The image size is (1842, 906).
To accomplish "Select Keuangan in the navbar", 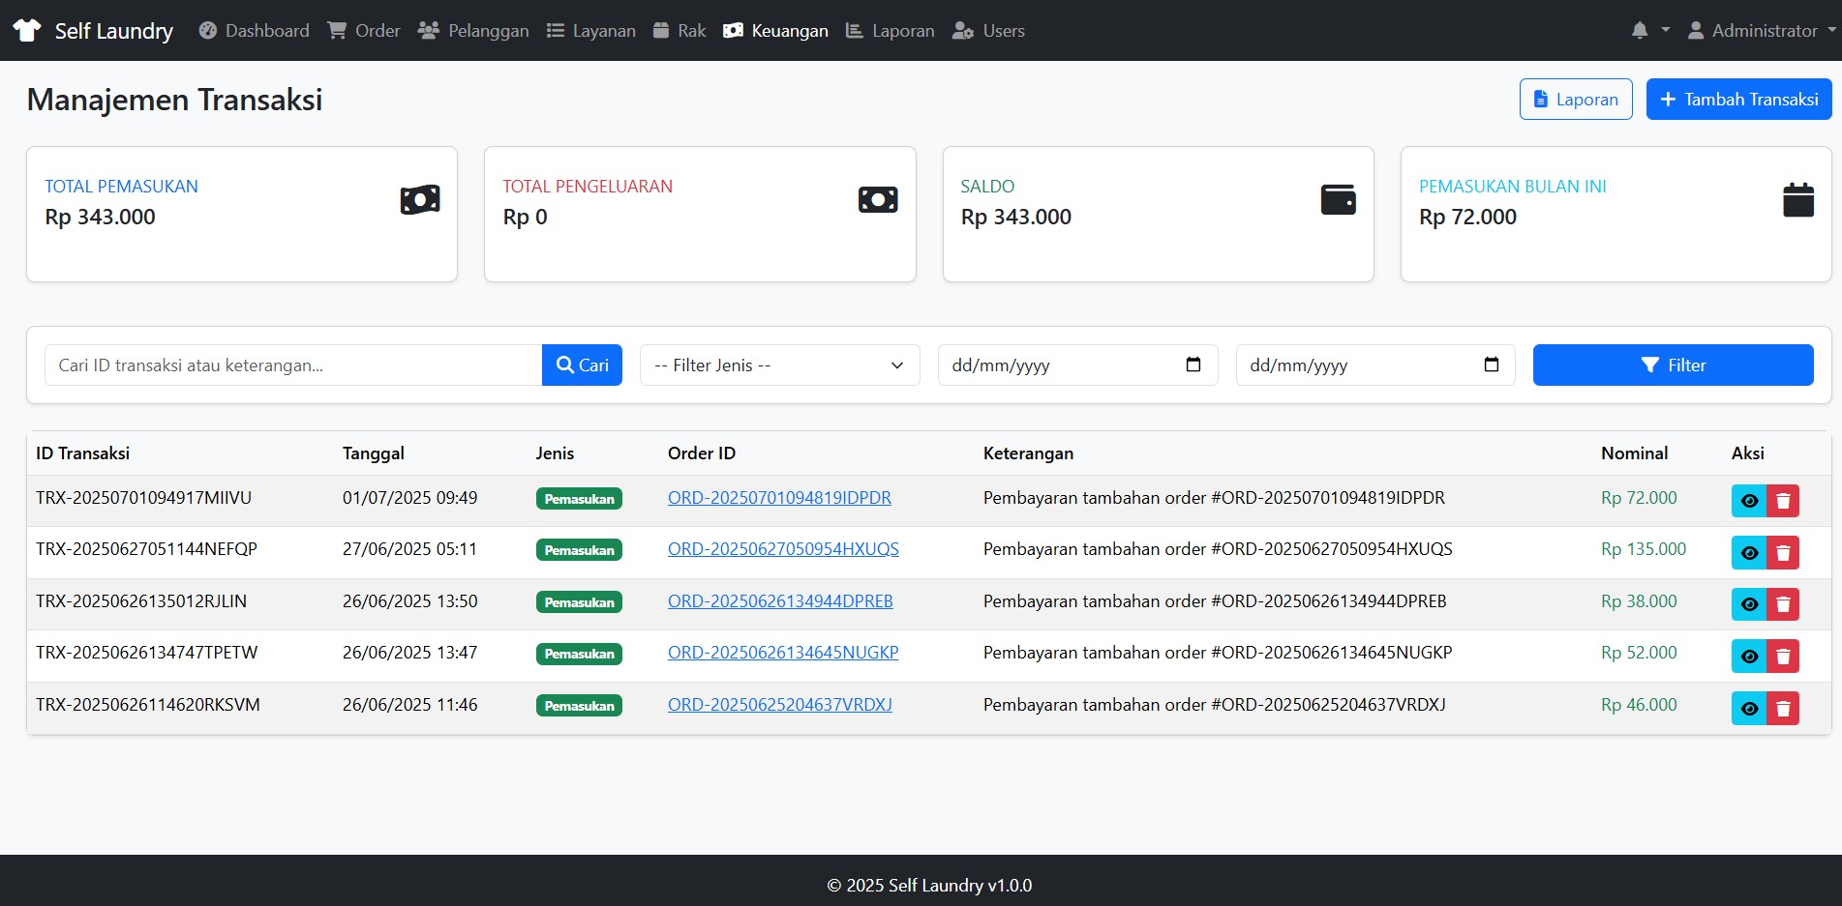I will [776, 30].
